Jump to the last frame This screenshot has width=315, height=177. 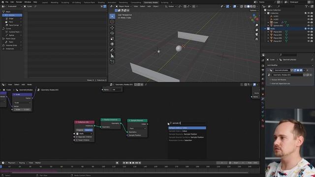140,163
